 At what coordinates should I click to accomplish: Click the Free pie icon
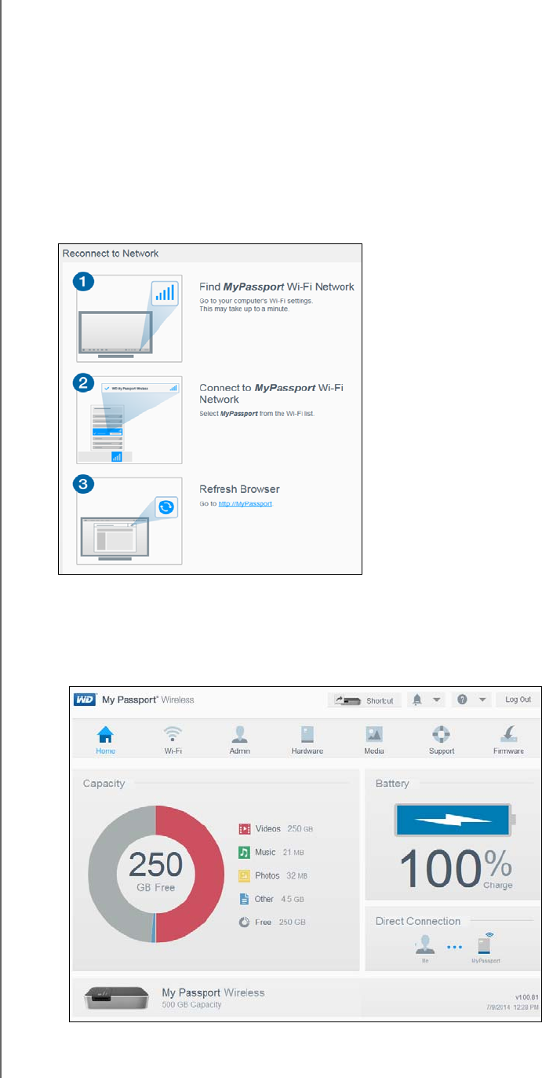[x=245, y=922]
